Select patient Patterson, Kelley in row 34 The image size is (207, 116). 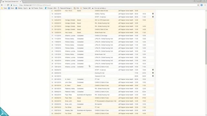(x=70, y=89)
